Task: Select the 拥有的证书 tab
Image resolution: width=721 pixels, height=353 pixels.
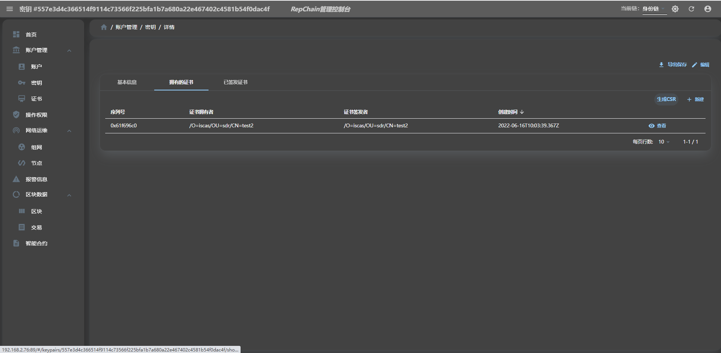Action: tap(181, 82)
